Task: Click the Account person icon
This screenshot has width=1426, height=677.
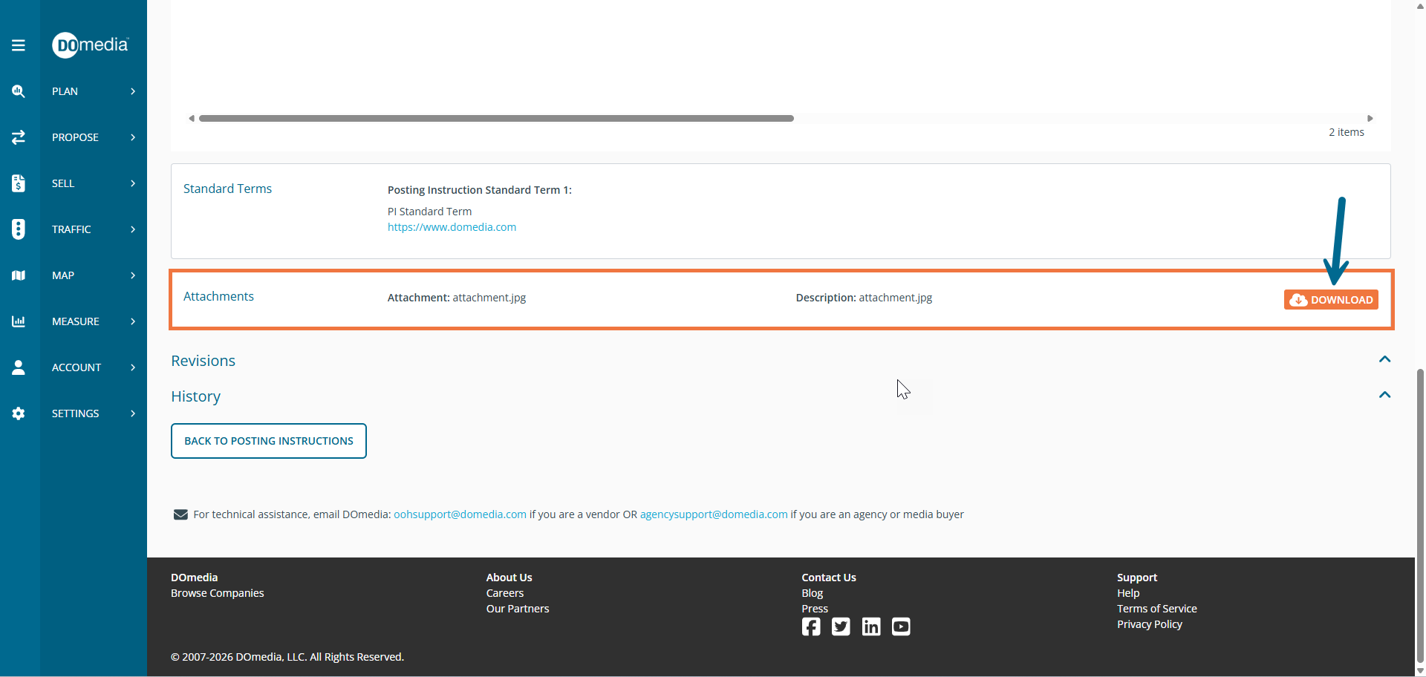Action: click(19, 367)
